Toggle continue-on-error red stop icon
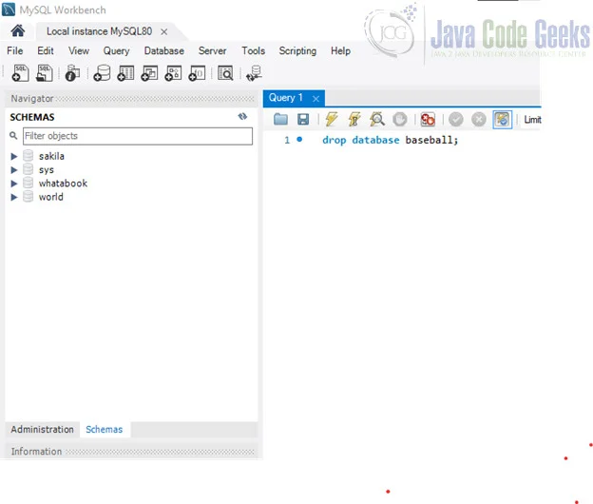Screen dimensions: 593x504 point(428,120)
